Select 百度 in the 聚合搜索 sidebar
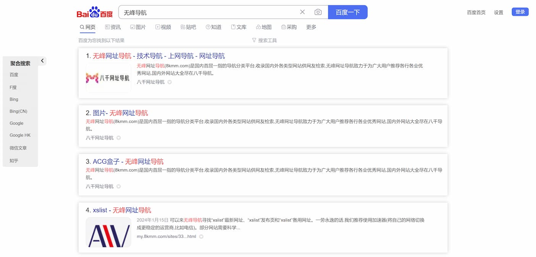This screenshot has height=257, width=536. (x=14, y=75)
